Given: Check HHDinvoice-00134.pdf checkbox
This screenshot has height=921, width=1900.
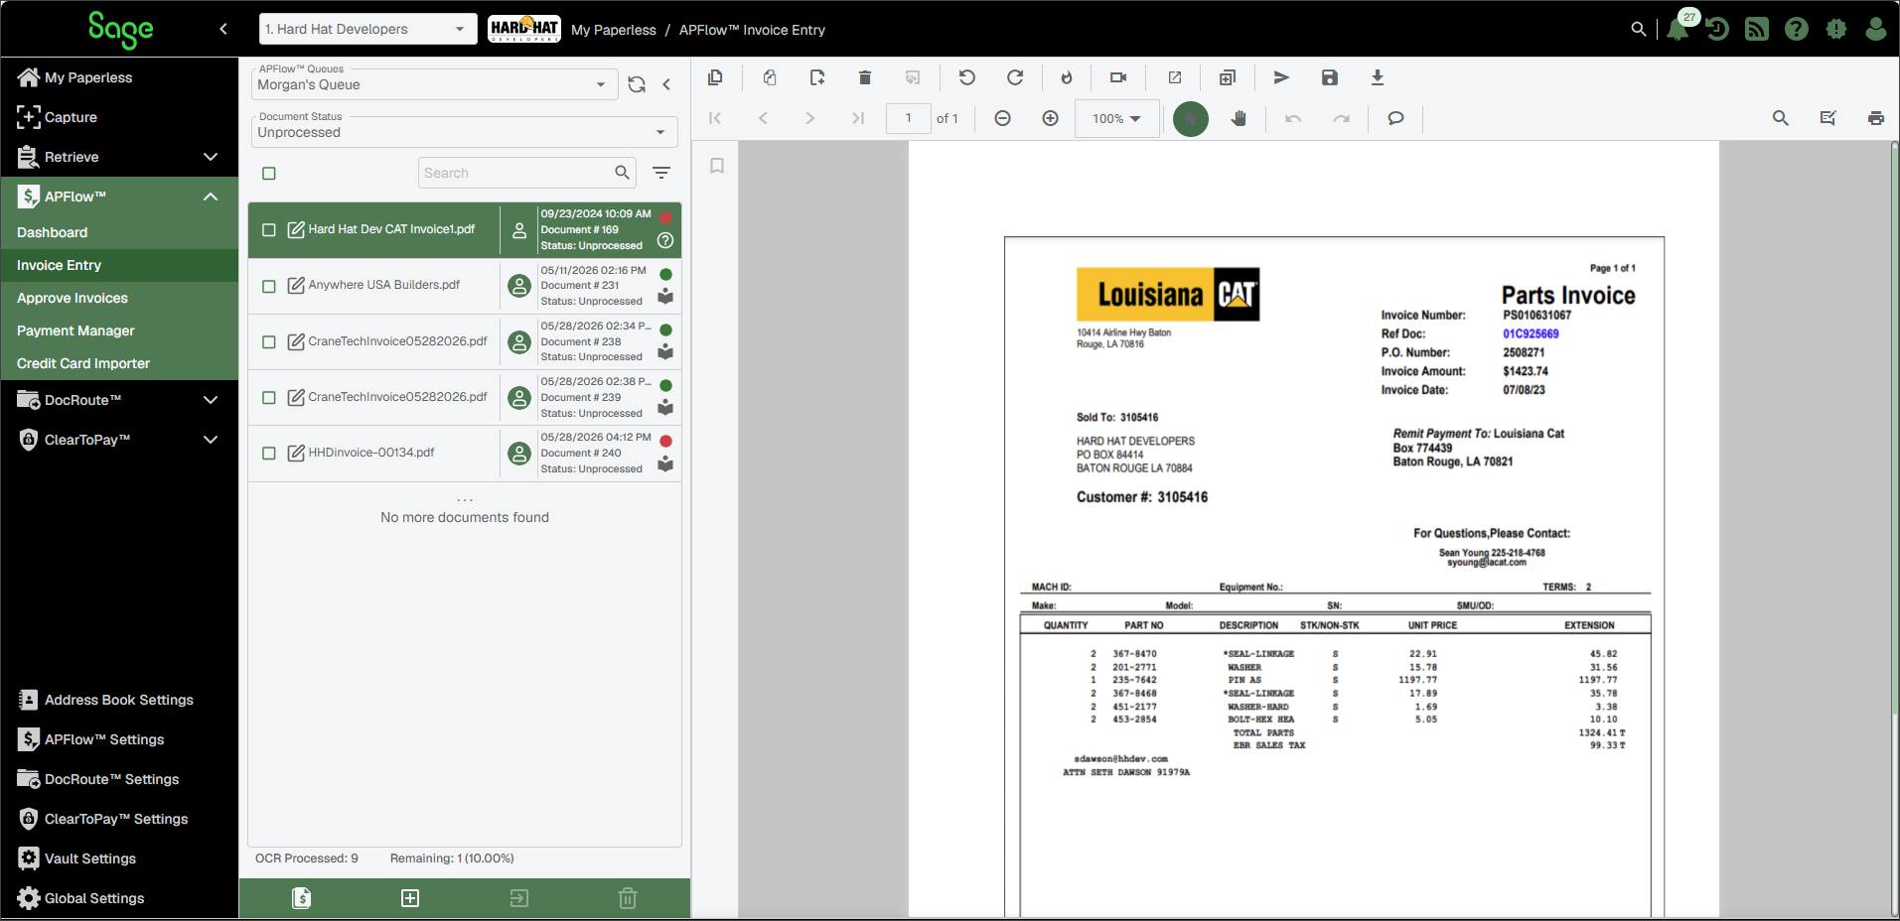Looking at the screenshot, I should (x=268, y=453).
